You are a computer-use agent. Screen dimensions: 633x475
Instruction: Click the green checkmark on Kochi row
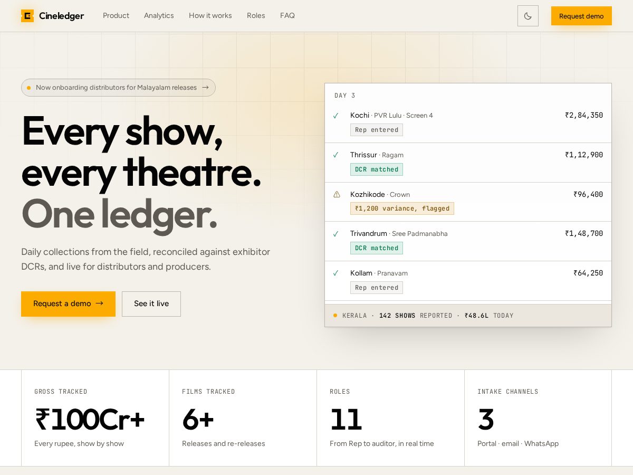(336, 116)
